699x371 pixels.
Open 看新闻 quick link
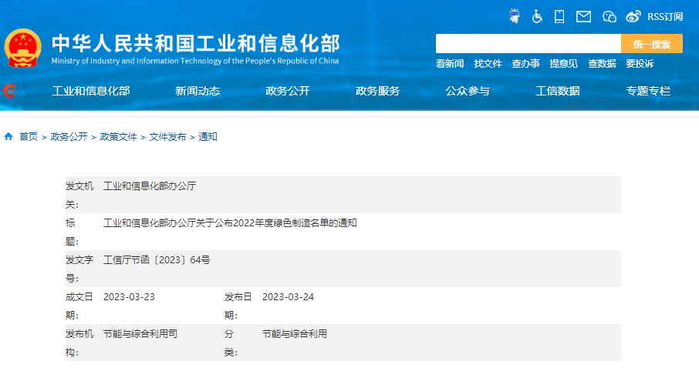coord(450,64)
